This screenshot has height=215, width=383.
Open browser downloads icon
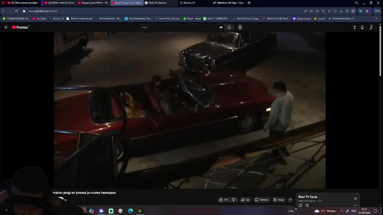point(341,11)
